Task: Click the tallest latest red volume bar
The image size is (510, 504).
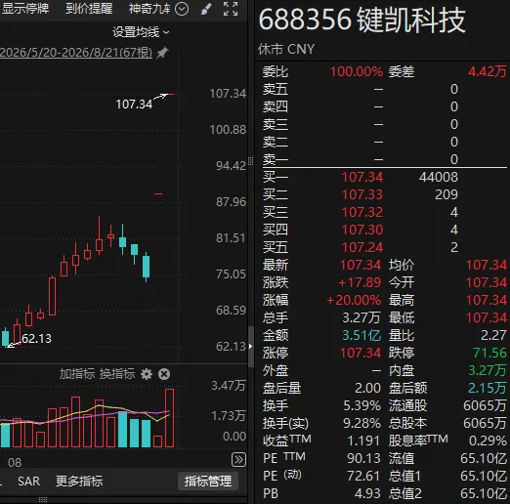Action: tap(169, 418)
